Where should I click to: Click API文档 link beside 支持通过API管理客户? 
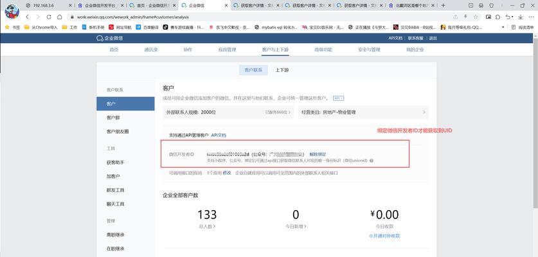point(219,135)
